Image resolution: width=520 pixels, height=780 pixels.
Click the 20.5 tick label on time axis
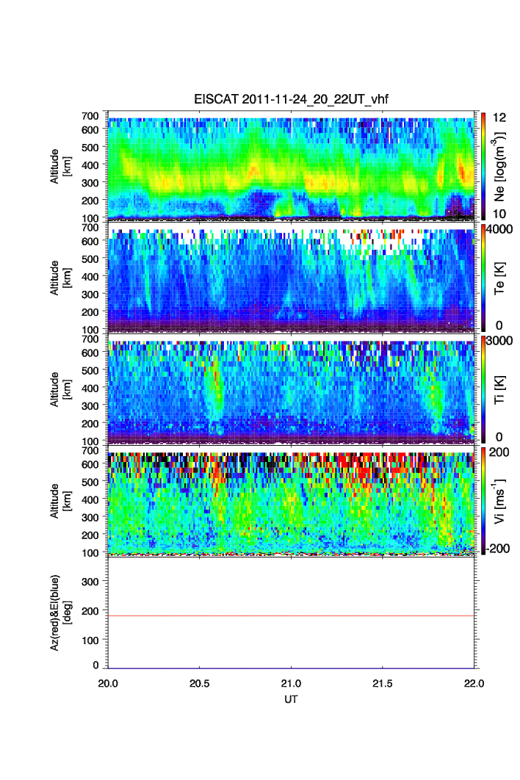click(200, 684)
